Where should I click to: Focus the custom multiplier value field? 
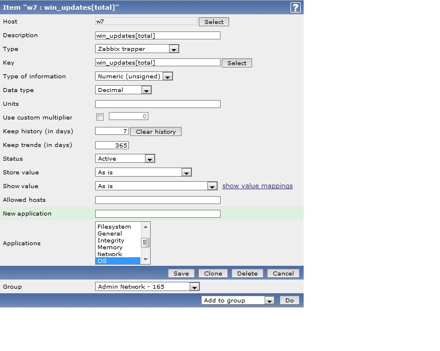click(128, 116)
